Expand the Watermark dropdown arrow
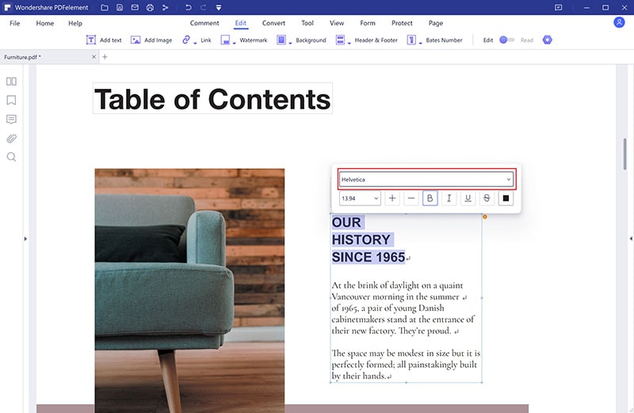Viewport: 634px width, 413px height. pos(234,43)
